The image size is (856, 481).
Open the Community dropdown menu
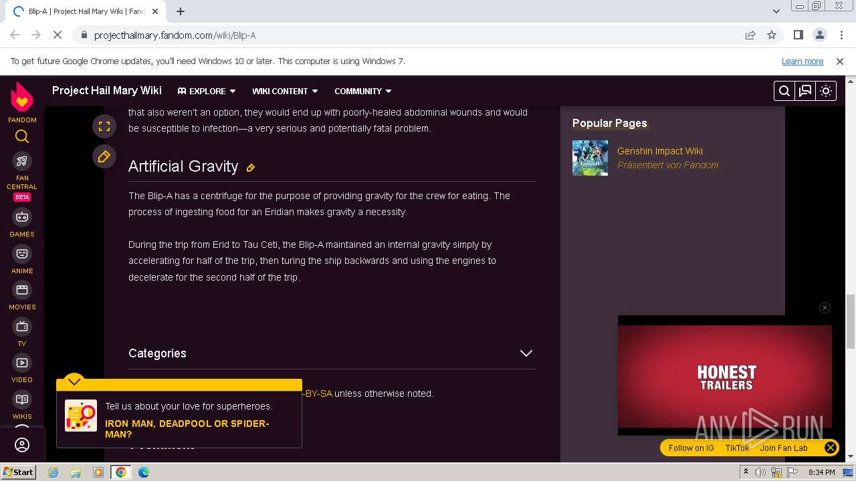coord(363,91)
